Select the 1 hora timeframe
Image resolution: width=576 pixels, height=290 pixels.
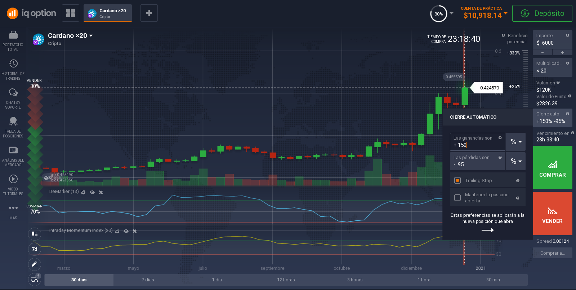click(x=424, y=280)
